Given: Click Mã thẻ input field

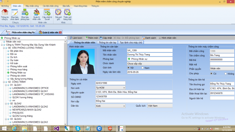Looking at the screenshot, I should coord(222,59).
